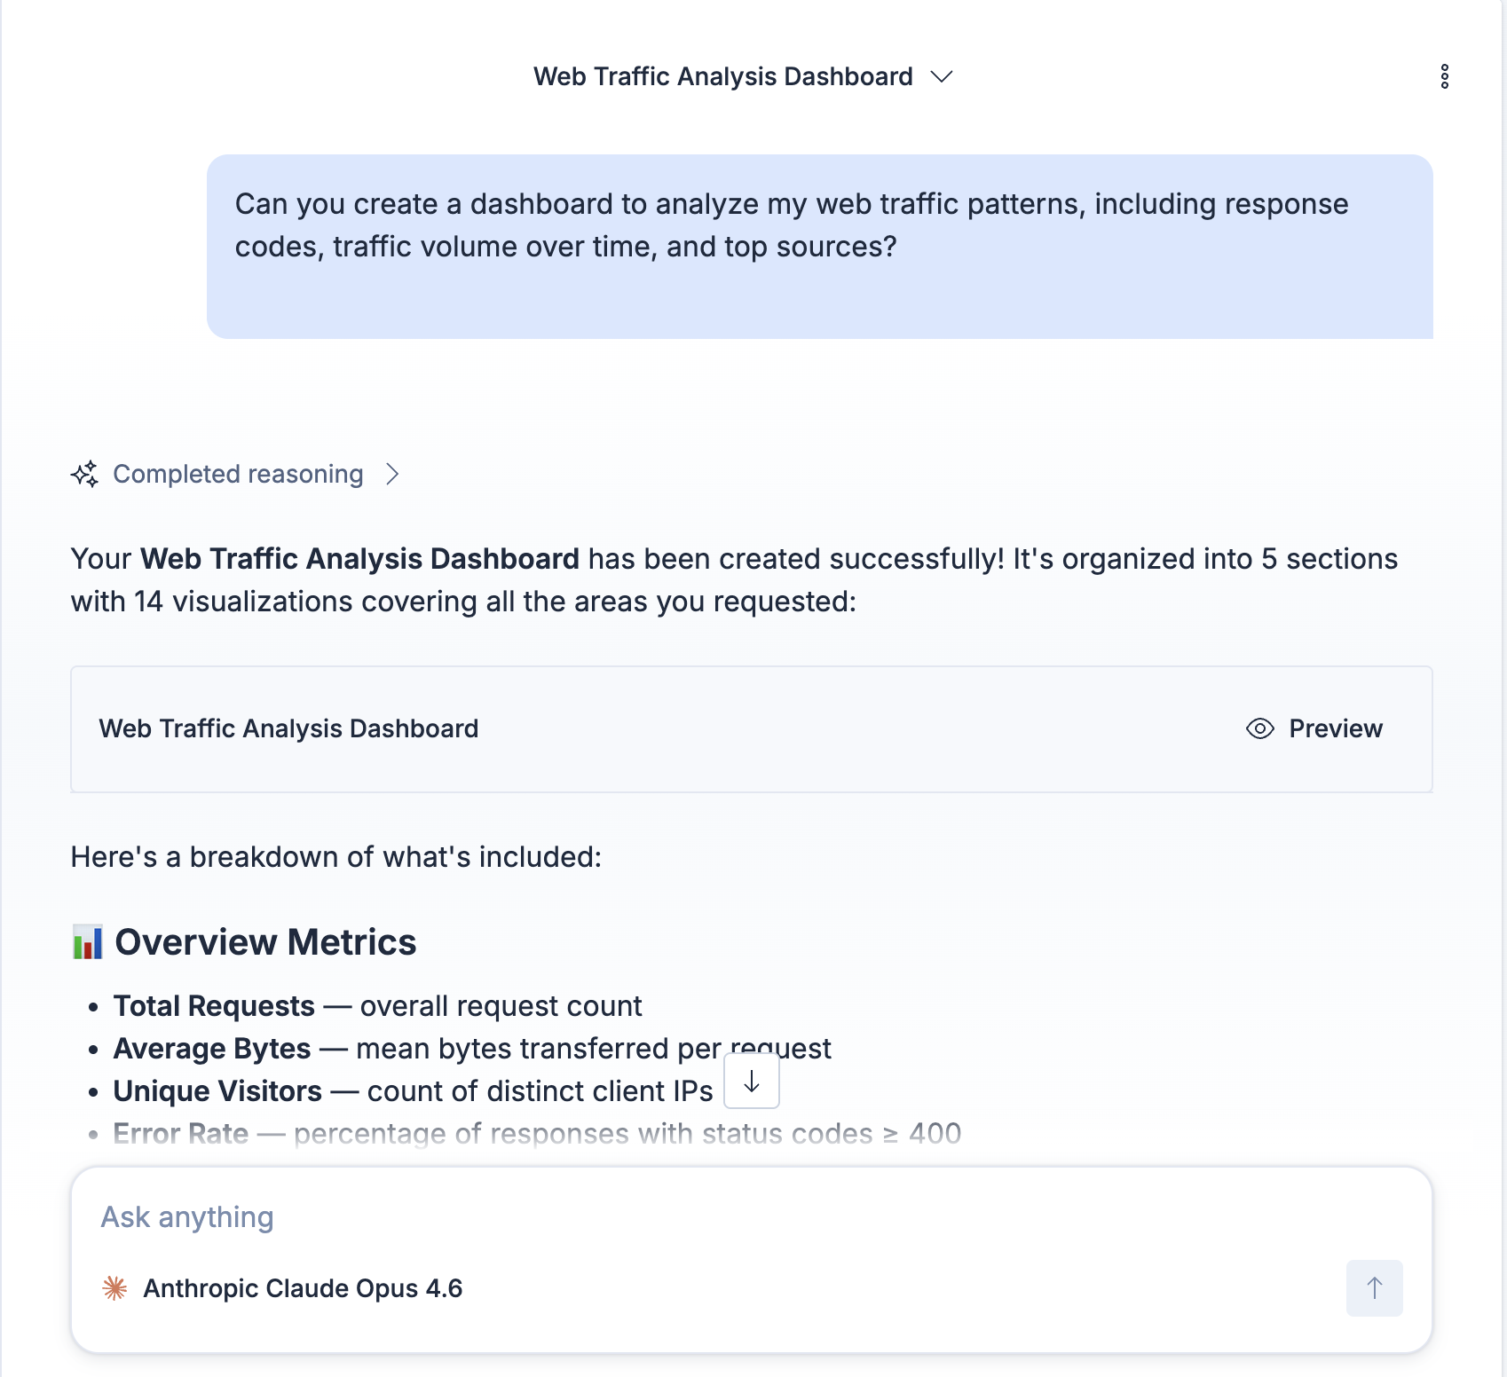Click the sparkle icon before Completed reasoning
Viewport: 1507px width, 1377px height.
[x=85, y=474]
